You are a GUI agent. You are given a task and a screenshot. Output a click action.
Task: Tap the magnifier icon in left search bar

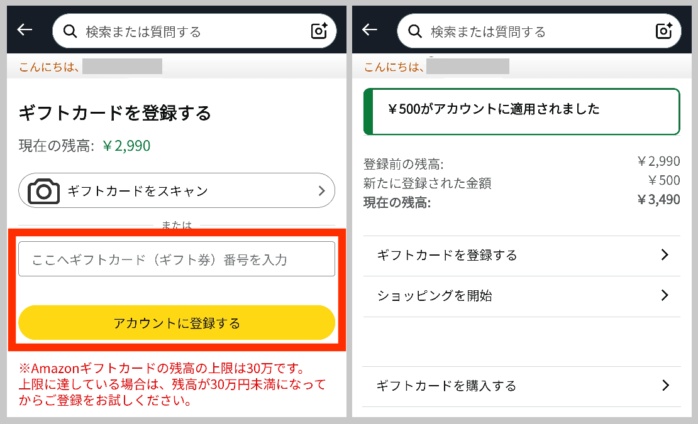tap(70, 30)
